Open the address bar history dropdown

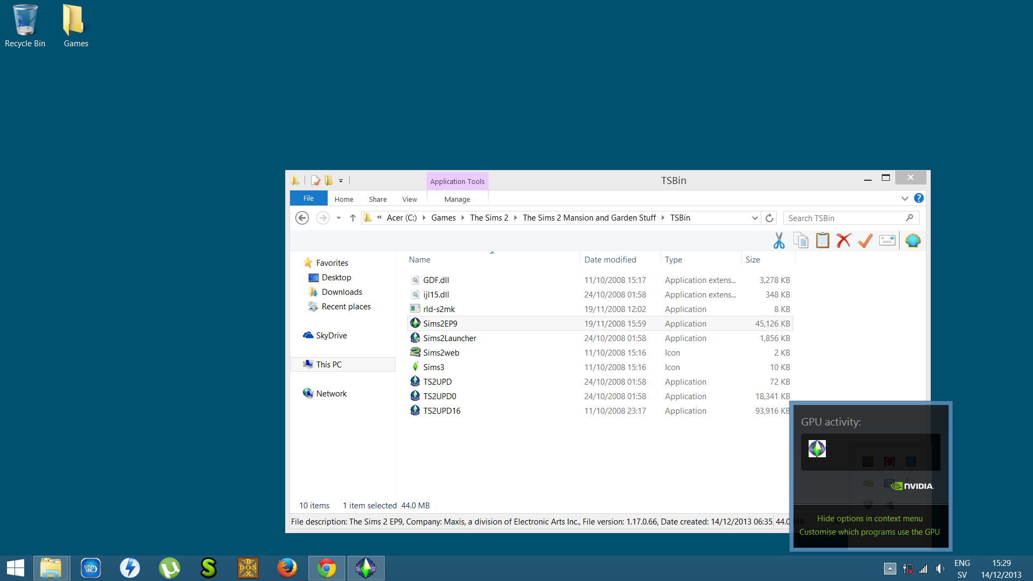pyautogui.click(x=755, y=218)
